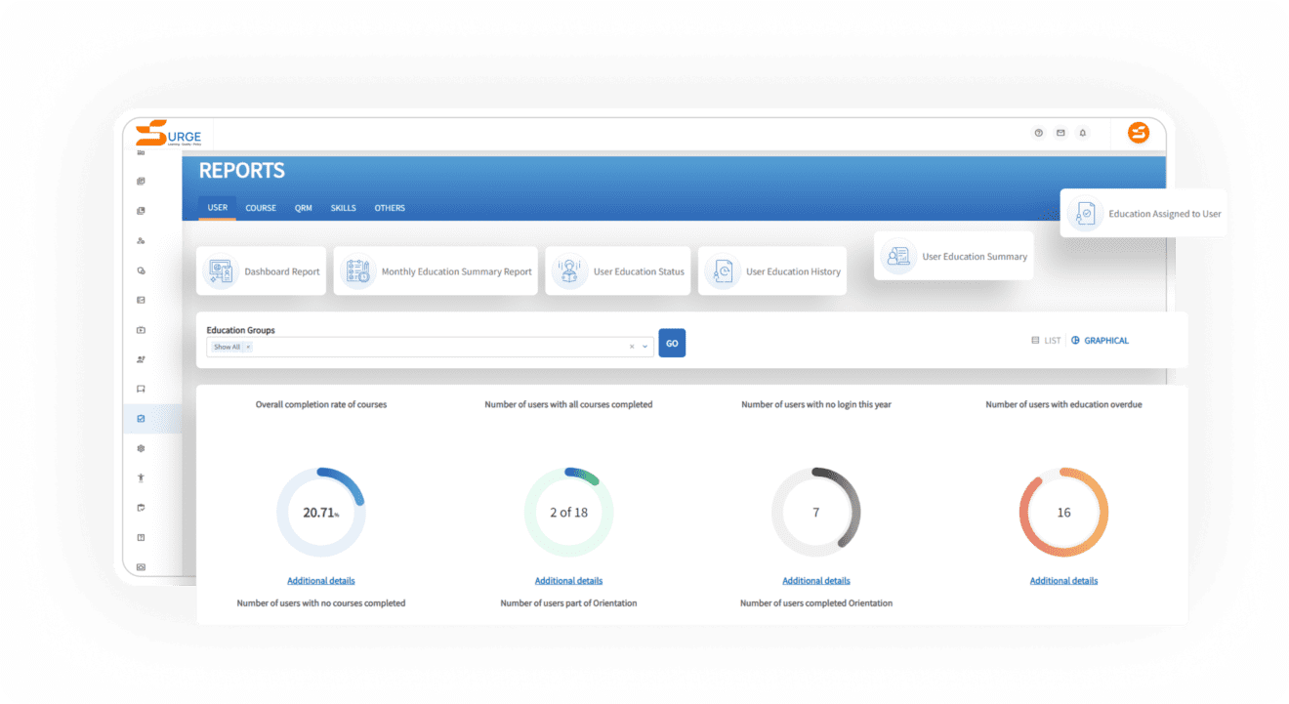Click the Surge logo in the top-left corner
1289x704 pixels.
click(x=168, y=133)
